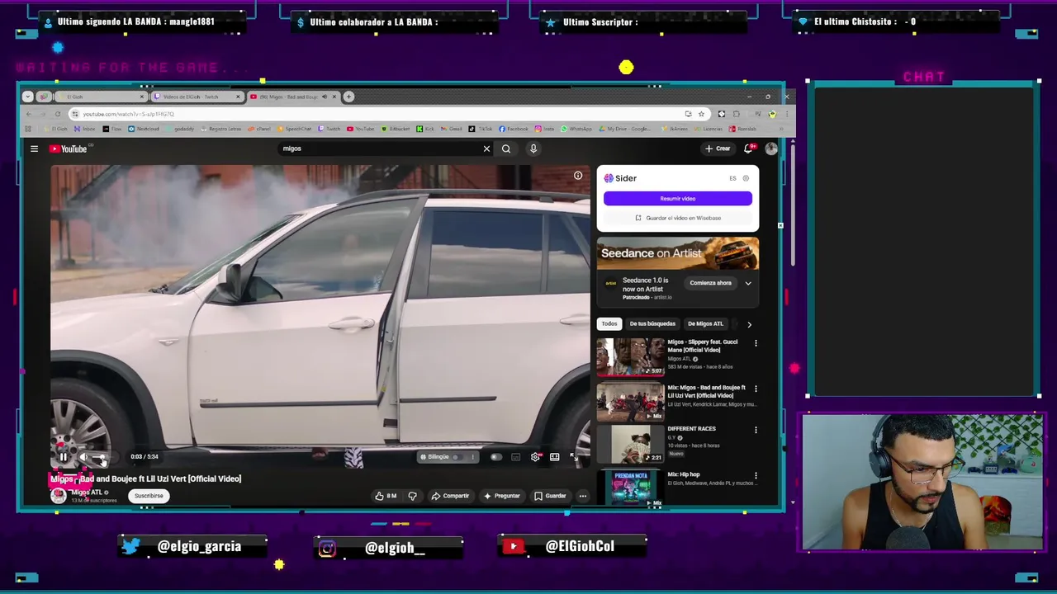Open the Gmail bookmark
This screenshot has width=1057, height=594.
click(452, 129)
